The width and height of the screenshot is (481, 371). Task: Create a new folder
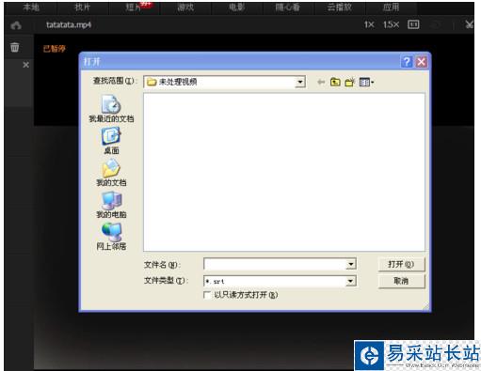pyautogui.click(x=349, y=82)
